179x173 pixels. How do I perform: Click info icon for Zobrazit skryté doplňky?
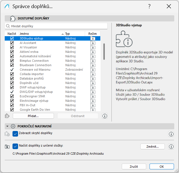click(x=171, y=134)
